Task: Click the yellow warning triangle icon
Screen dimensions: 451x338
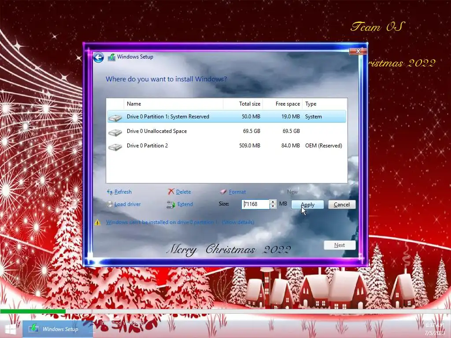Action: click(97, 222)
